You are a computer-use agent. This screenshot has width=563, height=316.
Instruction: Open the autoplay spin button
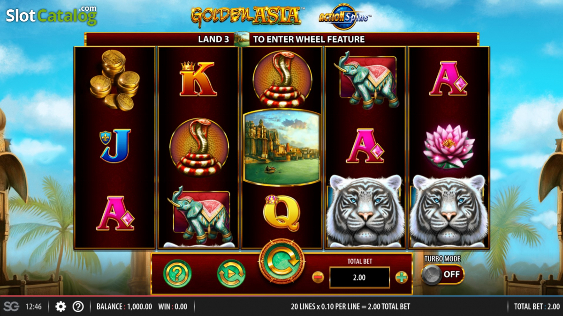[x=231, y=273]
